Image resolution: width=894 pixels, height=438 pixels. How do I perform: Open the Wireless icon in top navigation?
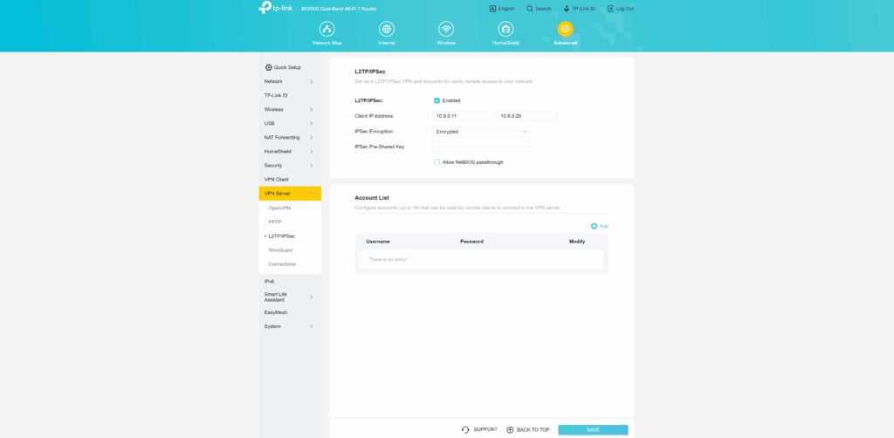pyautogui.click(x=446, y=29)
